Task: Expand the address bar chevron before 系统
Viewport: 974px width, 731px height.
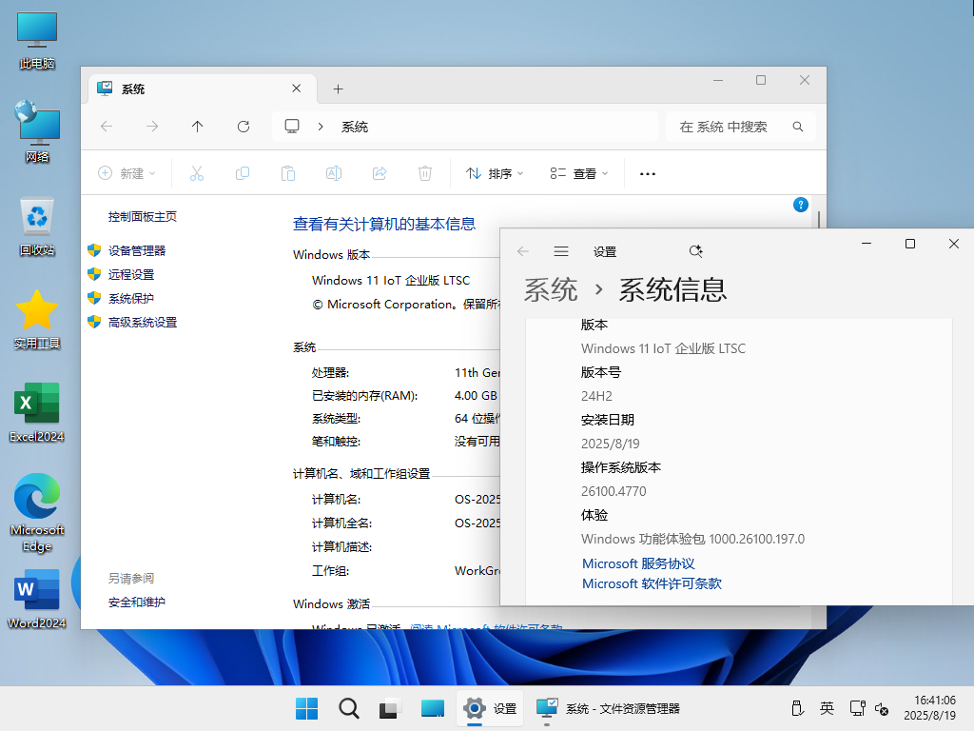Action: [321, 127]
